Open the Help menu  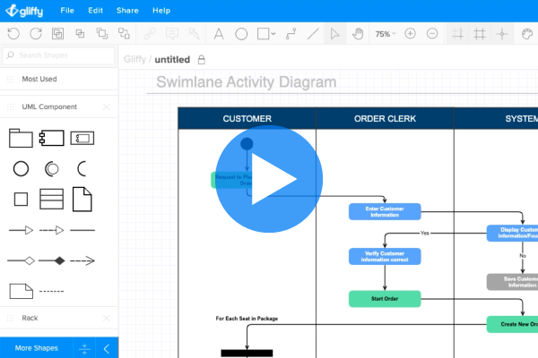coord(161,11)
